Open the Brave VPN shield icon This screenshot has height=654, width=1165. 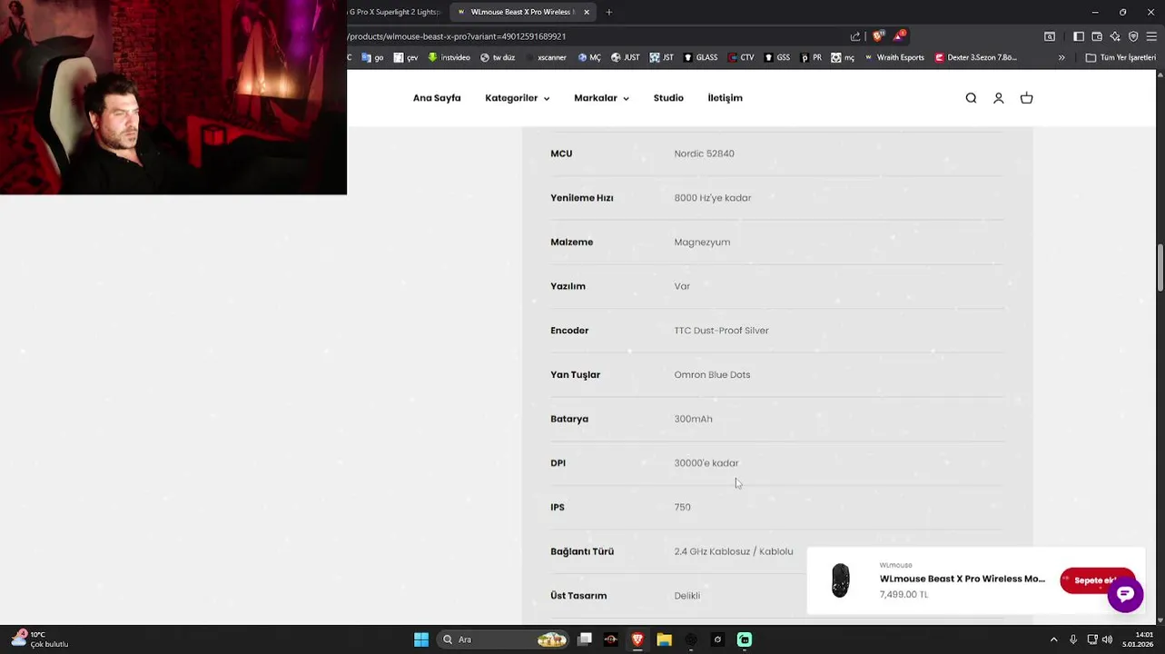[1133, 36]
